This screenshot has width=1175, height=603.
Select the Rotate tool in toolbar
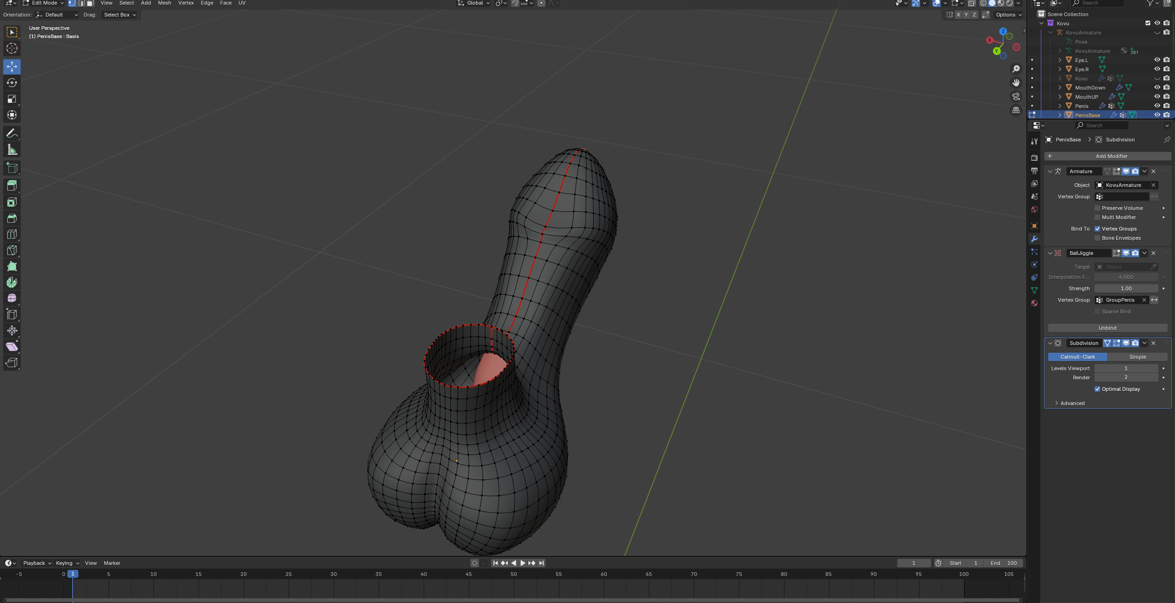(12, 83)
